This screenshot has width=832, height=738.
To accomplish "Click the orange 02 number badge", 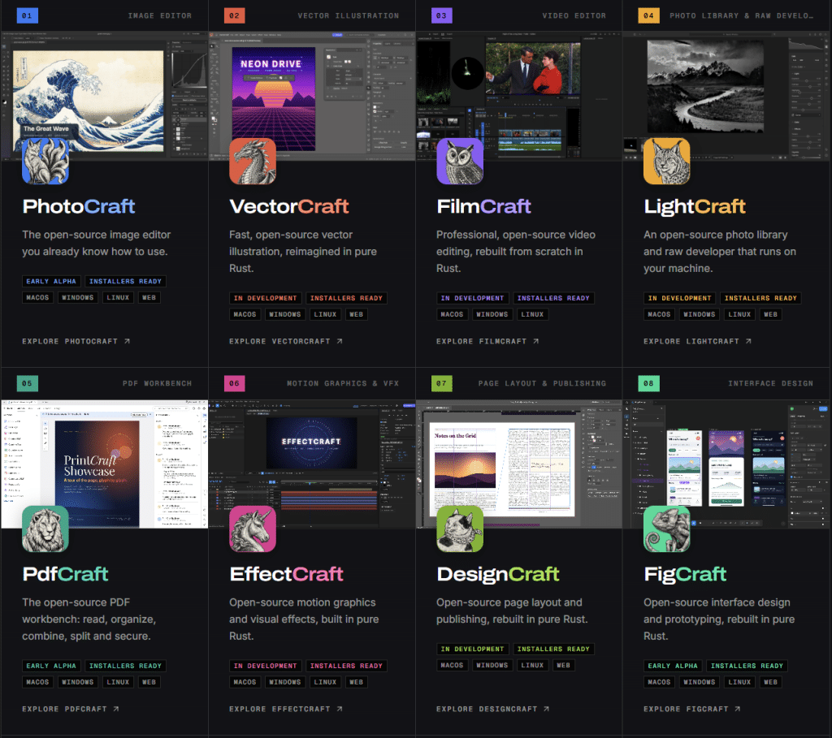I will point(235,15).
